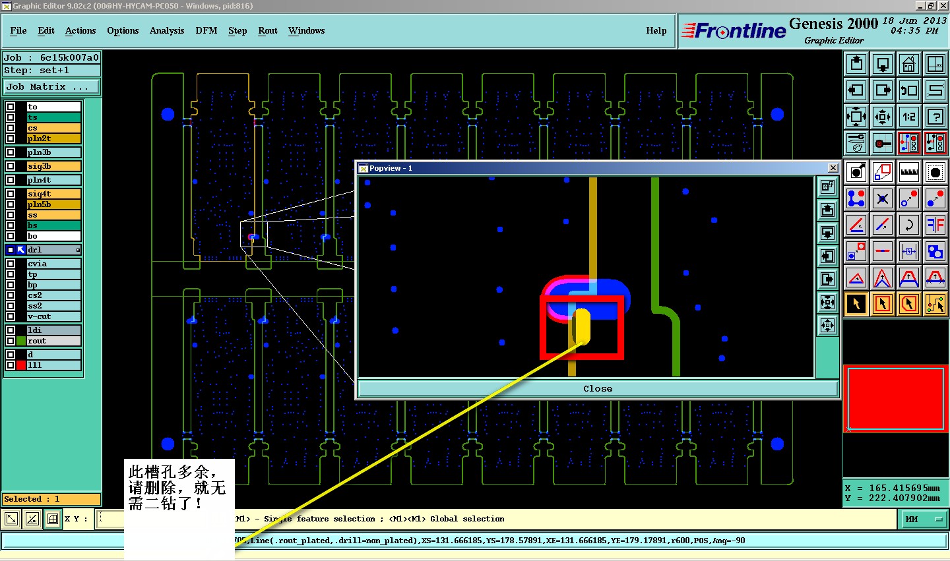
Task: Click the Job Matrix button
Action: pos(51,87)
